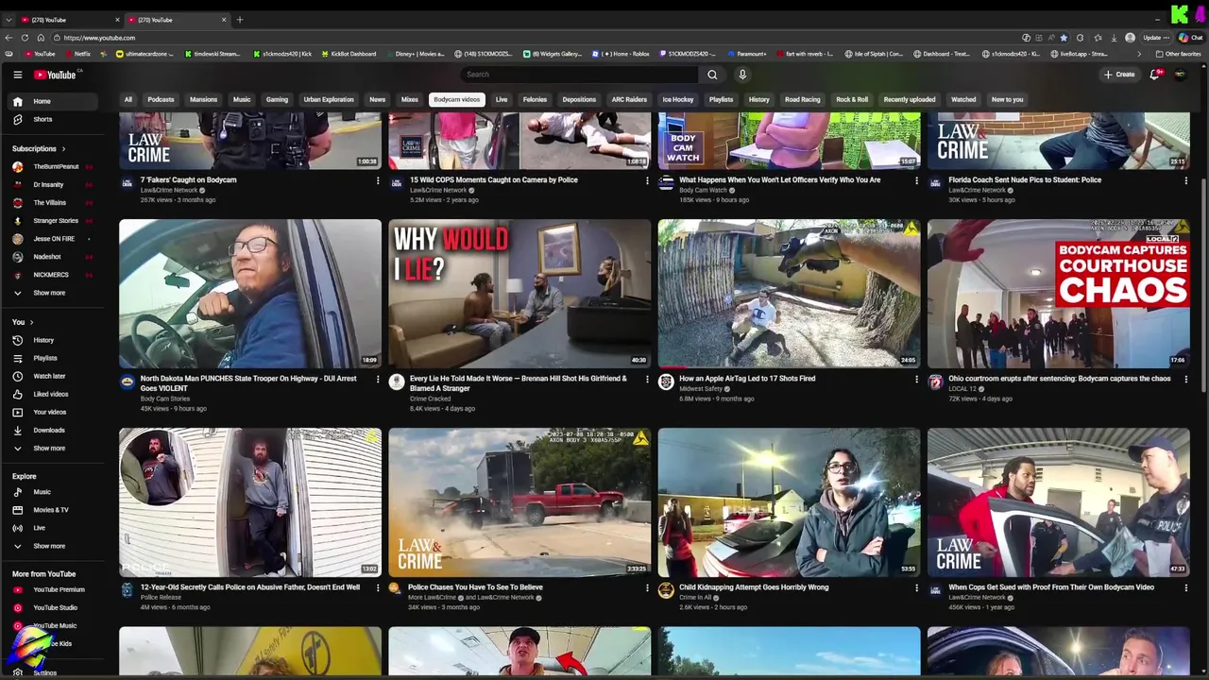Show more bookmarks with overflow chevron

click(1139, 54)
